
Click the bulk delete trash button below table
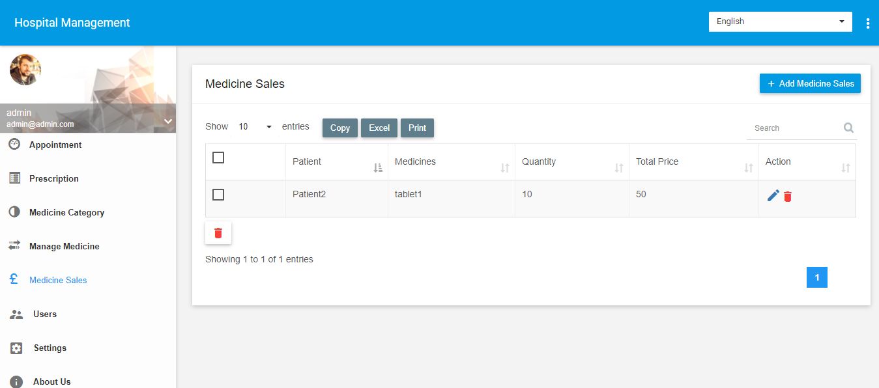coord(218,233)
